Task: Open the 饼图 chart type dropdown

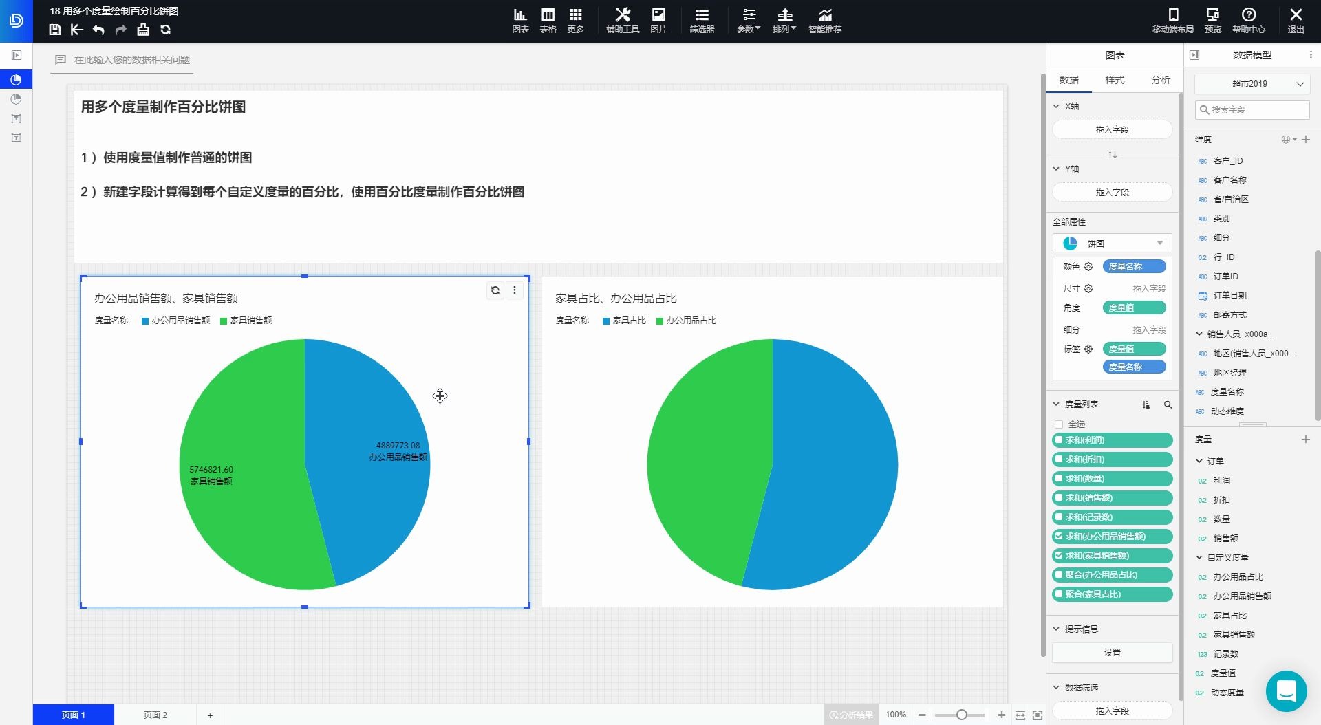Action: [x=1113, y=244]
